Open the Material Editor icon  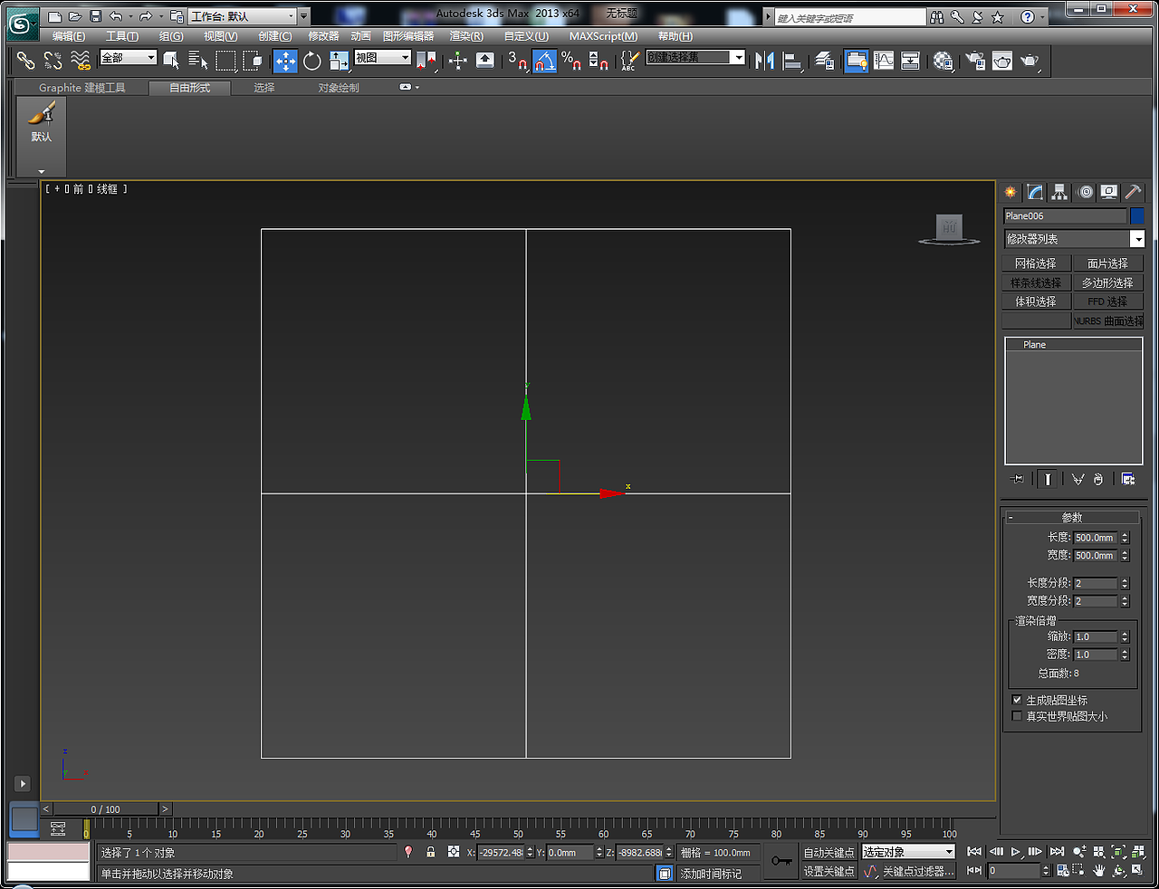coord(943,61)
